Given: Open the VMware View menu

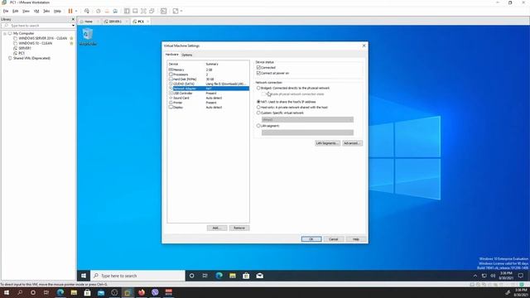Looking at the screenshot, I should coord(26,11).
